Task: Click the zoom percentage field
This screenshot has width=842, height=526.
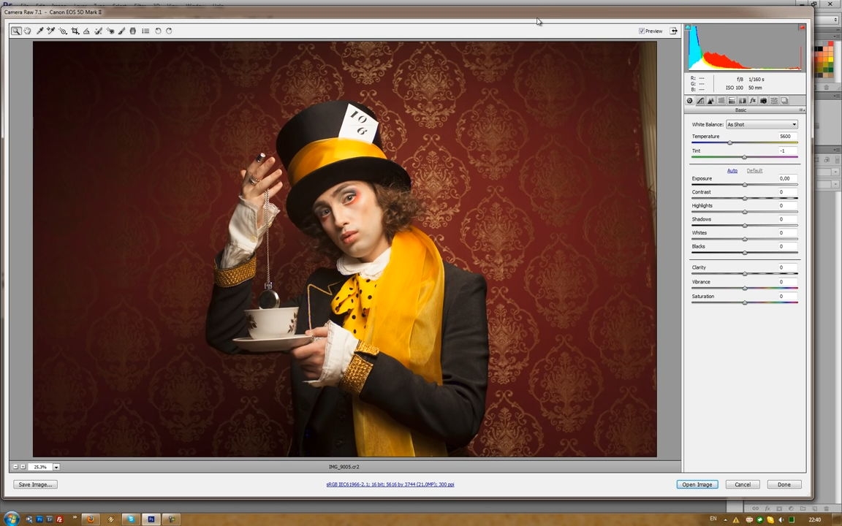Action: pyautogui.click(x=40, y=467)
